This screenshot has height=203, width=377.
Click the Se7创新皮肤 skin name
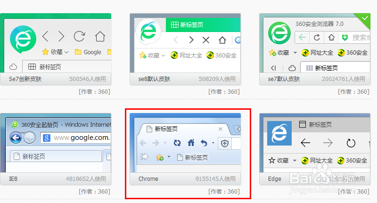[25, 79]
